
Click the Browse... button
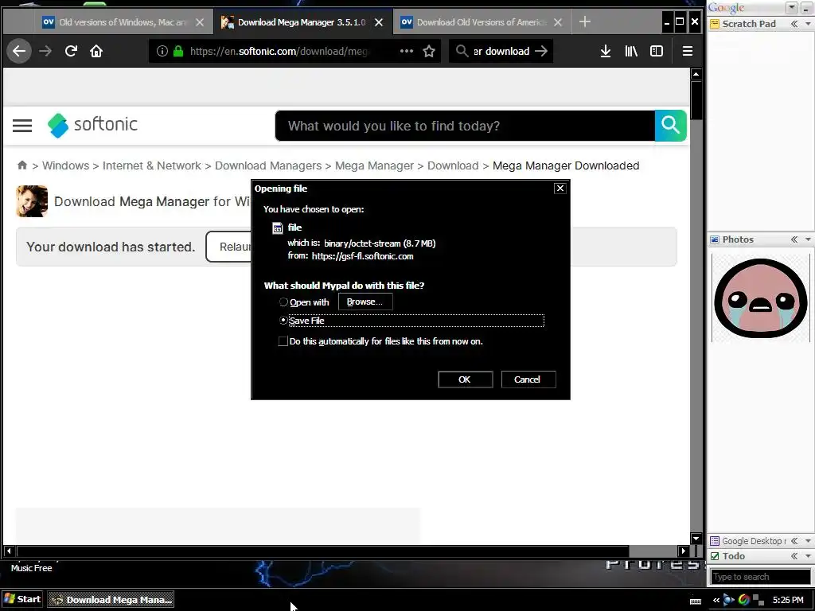click(365, 302)
